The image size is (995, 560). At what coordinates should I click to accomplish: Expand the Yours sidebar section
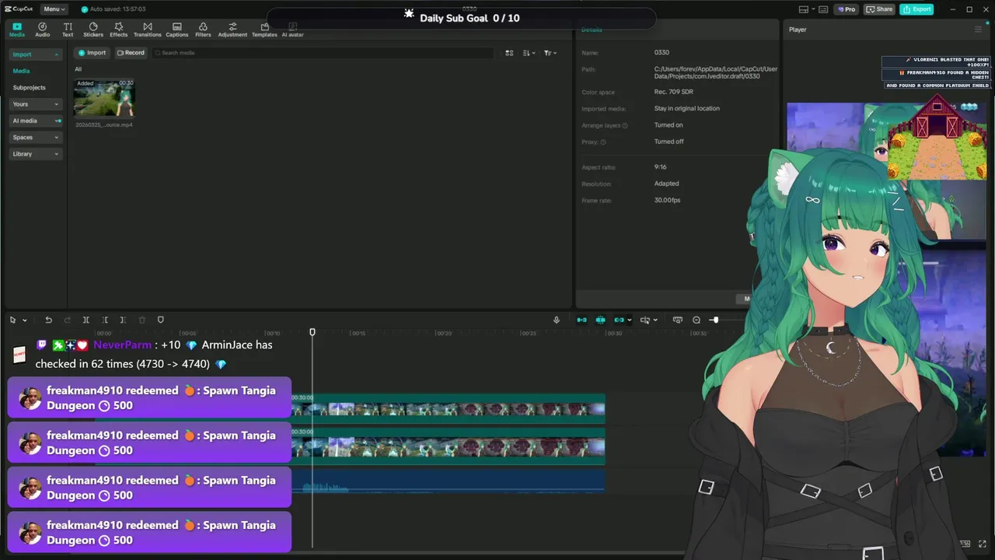(35, 104)
